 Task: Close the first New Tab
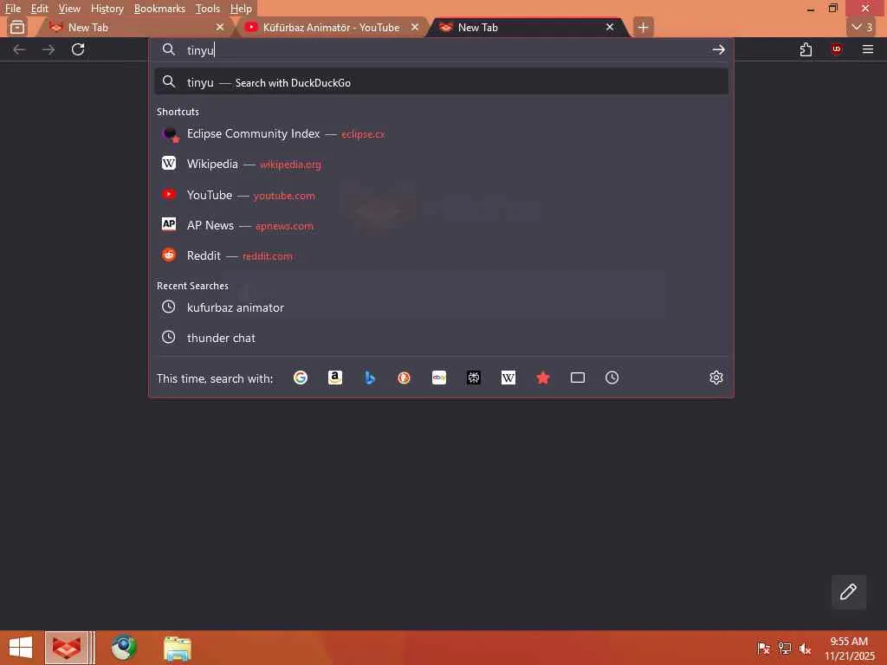220,27
